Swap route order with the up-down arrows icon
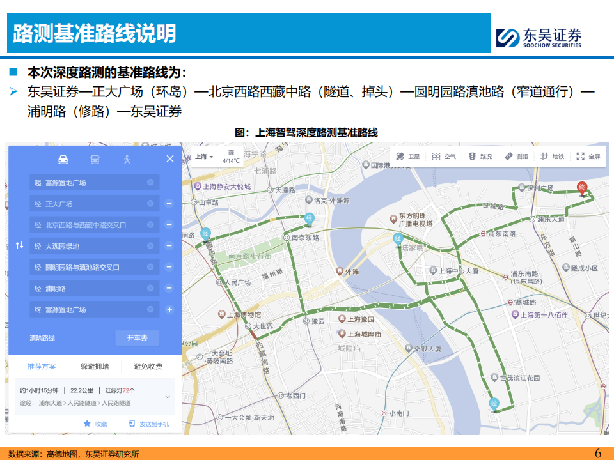 click(x=20, y=245)
